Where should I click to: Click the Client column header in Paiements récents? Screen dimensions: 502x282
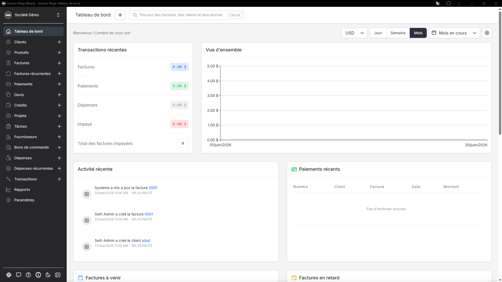[x=339, y=187]
